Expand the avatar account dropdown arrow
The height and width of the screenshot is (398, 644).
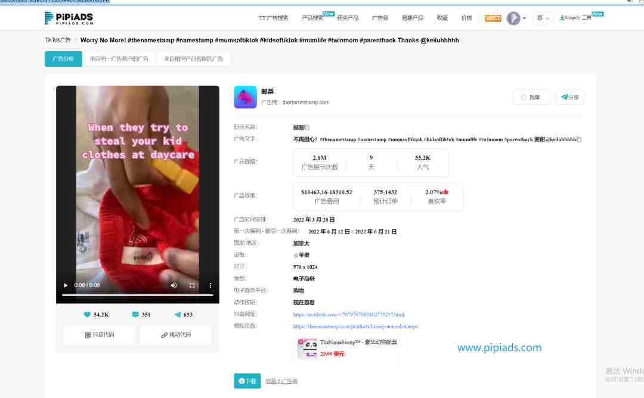[524, 18]
